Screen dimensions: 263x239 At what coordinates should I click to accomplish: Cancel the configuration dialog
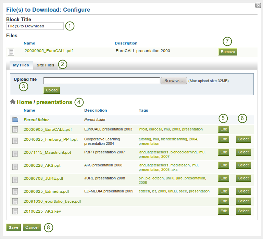click(x=32, y=227)
